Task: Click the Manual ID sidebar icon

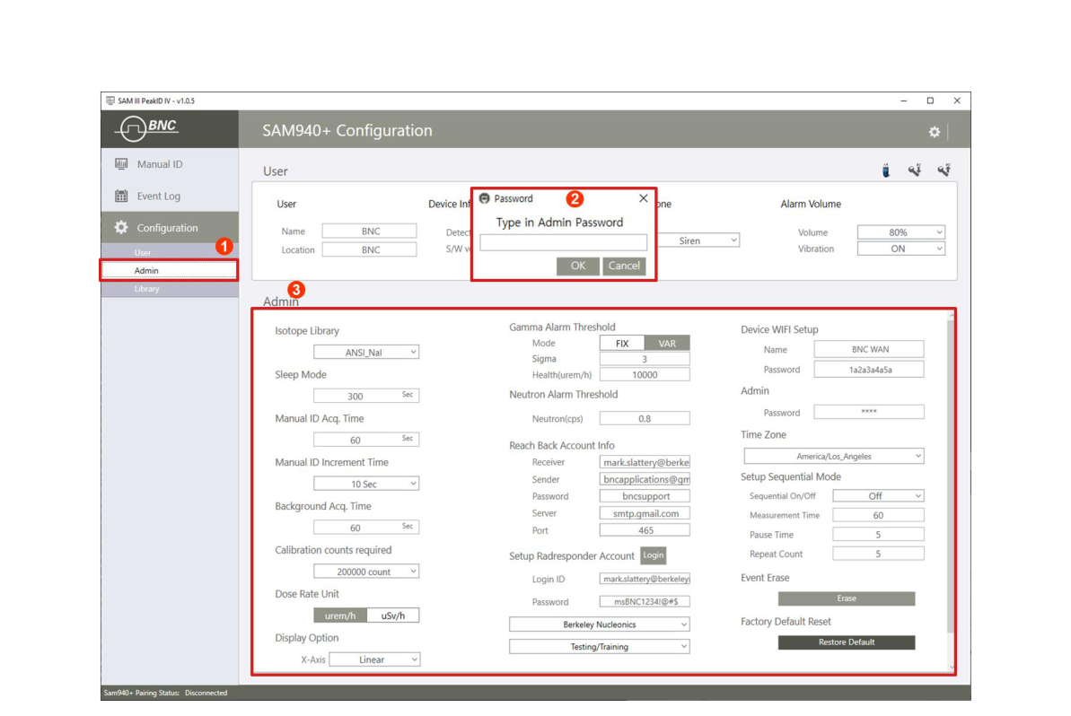Action: [x=121, y=164]
